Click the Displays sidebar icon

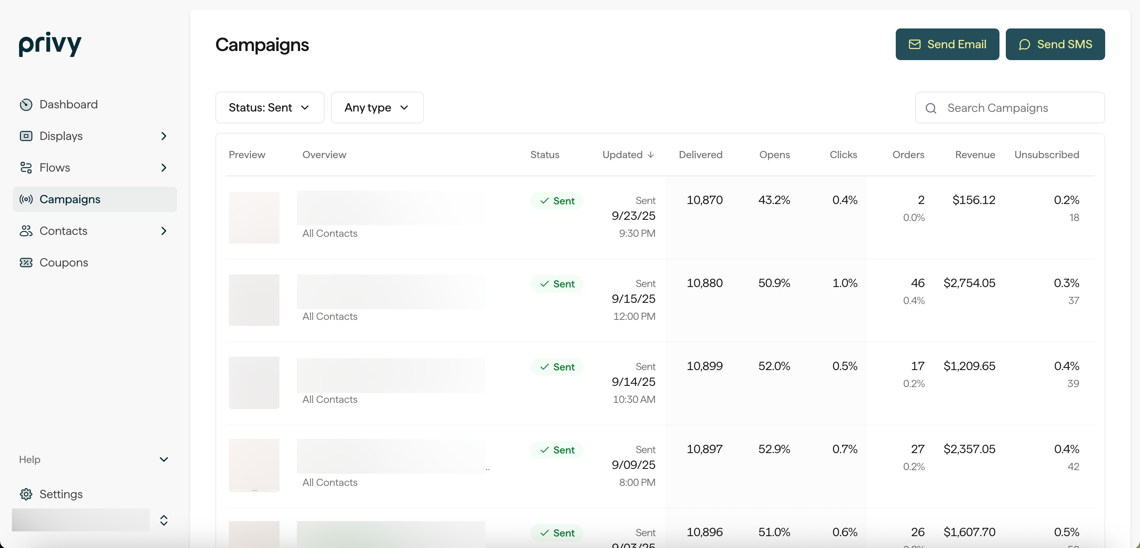point(26,136)
